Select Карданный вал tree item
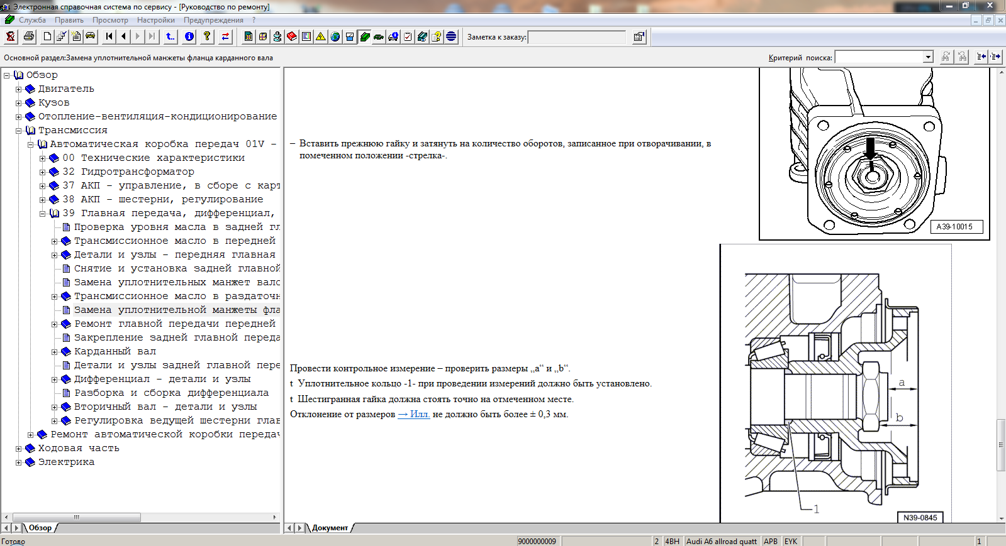This screenshot has width=1006, height=546. pyautogui.click(x=115, y=351)
